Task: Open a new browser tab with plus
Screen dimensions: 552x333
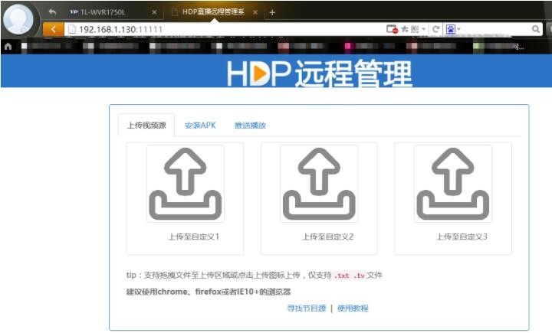Action: pos(272,13)
